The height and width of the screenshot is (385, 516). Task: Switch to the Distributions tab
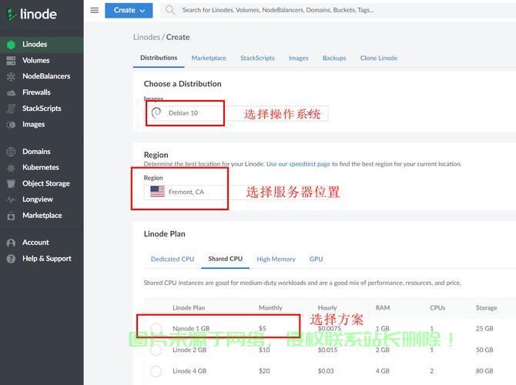pyautogui.click(x=159, y=58)
